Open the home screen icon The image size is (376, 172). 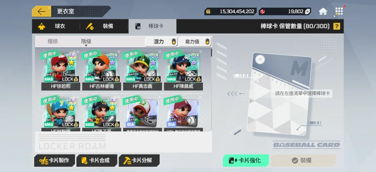[x=323, y=12]
